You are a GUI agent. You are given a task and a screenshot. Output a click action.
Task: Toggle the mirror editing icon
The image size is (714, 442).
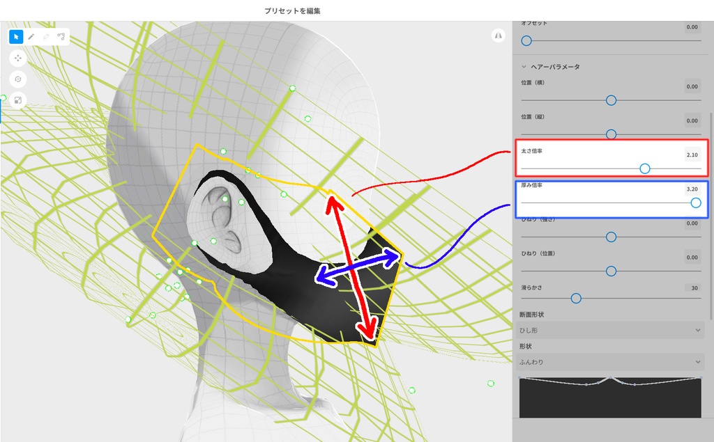point(499,35)
